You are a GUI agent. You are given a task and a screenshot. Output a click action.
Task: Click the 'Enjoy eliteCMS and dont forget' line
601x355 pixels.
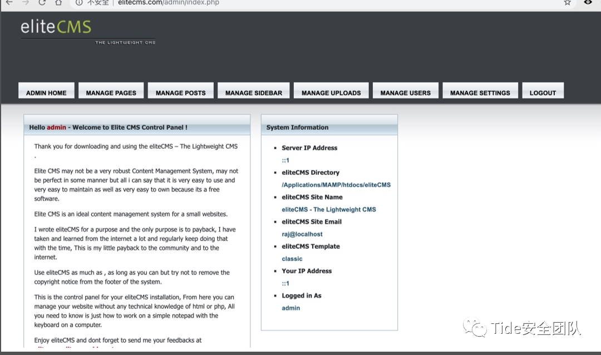tap(117, 340)
